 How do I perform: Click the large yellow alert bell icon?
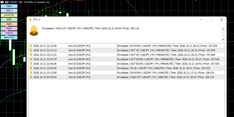tap(34, 30)
